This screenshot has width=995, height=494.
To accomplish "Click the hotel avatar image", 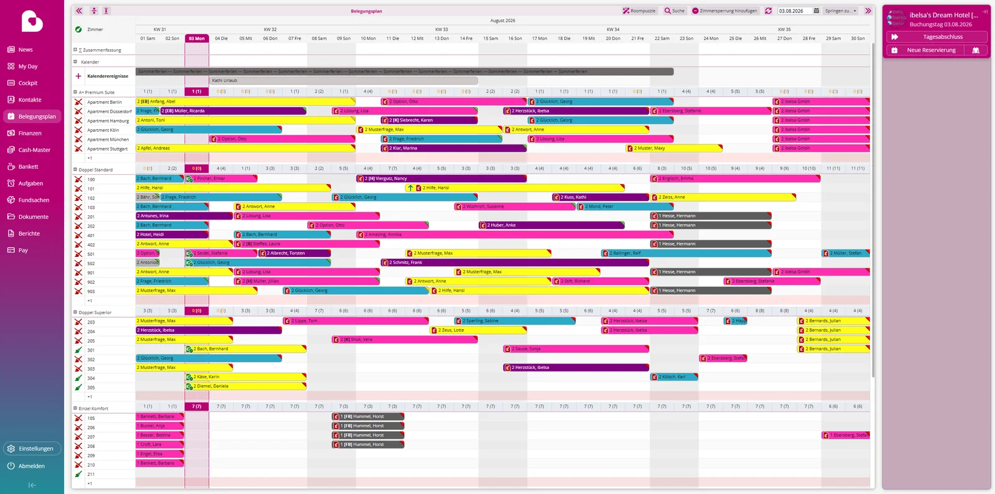I will click(896, 17).
